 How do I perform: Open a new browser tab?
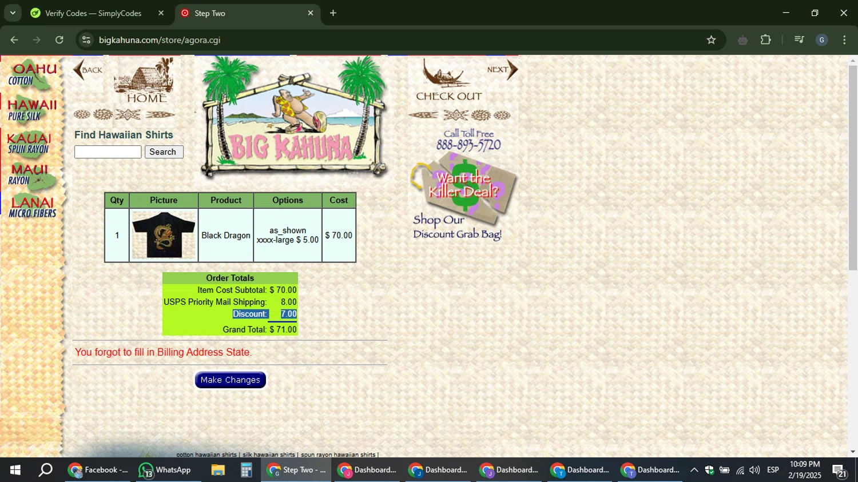point(333,13)
